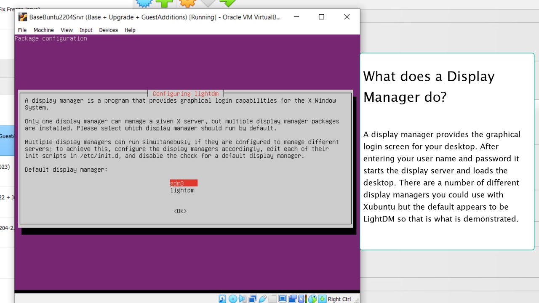This screenshot has height=303, width=539.
Task: Click the audio status icon
Action: click(x=242, y=299)
